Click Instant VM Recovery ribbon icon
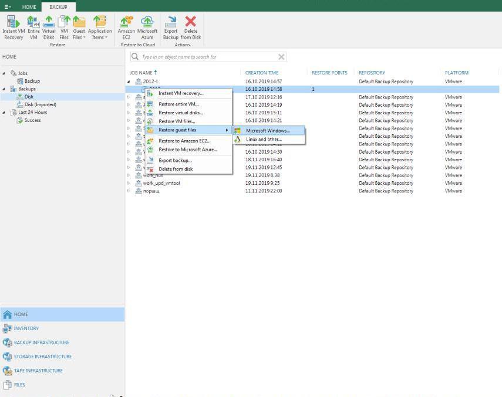 [14, 28]
